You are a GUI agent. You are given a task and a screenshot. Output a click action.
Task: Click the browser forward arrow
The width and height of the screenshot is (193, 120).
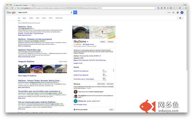(x=9, y=8)
